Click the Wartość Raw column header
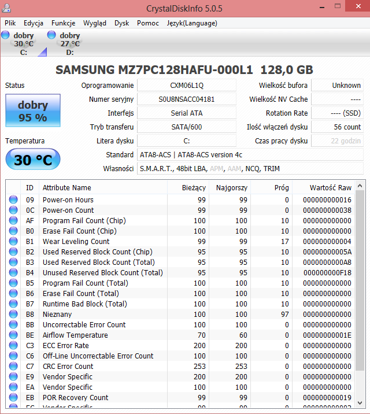 [x=324, y=188]
